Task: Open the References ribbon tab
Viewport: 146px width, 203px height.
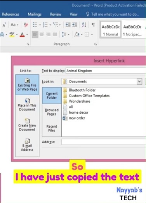Action: pos(10,14)
